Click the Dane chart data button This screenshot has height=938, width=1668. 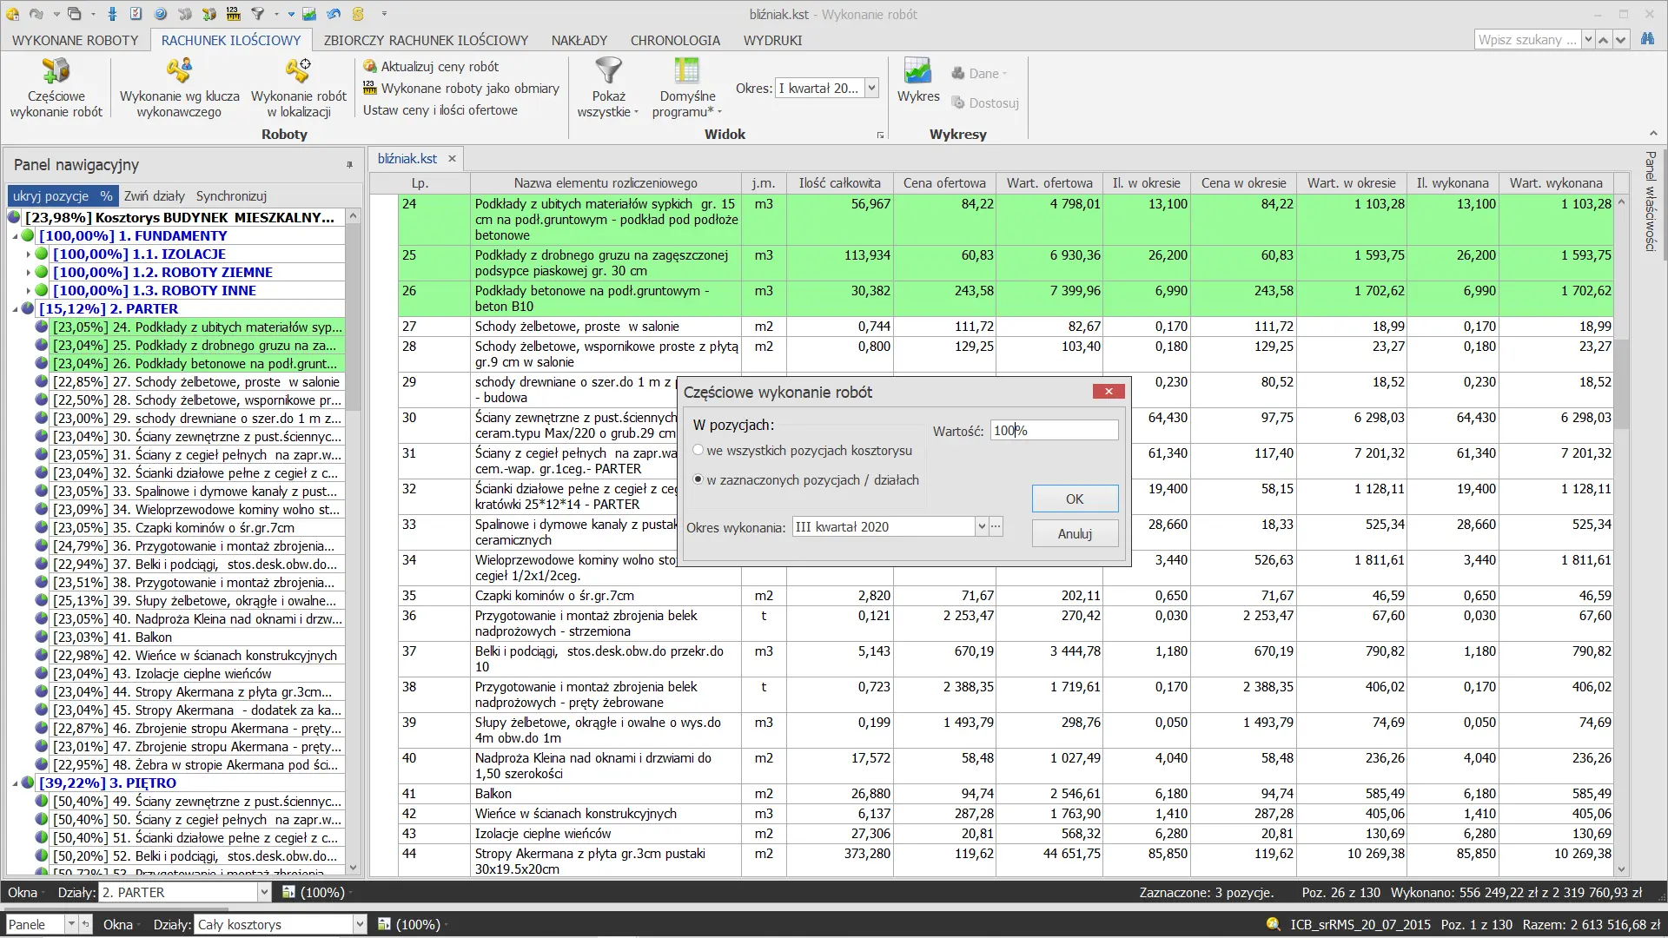click(x=979, y=74)
